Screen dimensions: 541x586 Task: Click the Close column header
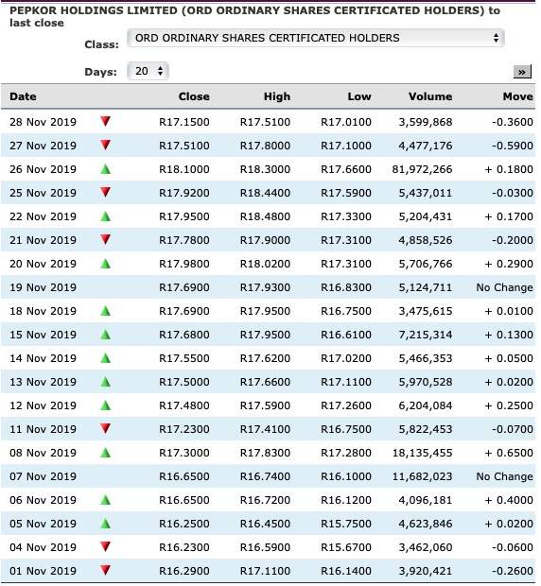(x=194, y=96)
